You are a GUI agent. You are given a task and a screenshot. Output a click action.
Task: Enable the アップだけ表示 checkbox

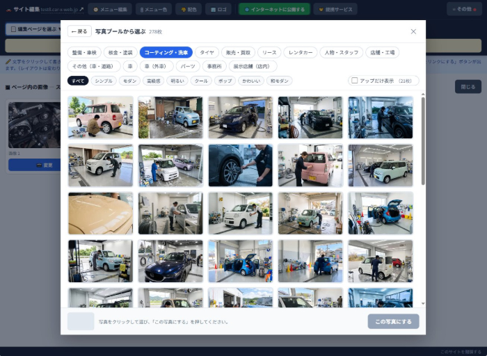pyautogui.click(x=354, y=81)
